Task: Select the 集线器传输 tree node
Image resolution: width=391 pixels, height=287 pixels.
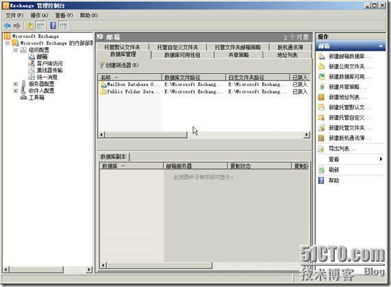Action: [x=49, y=70]
